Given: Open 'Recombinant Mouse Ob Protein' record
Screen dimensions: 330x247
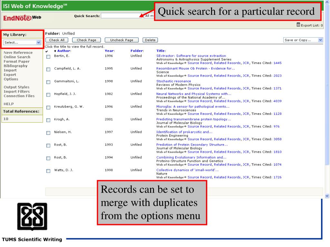Looking at the screenshot, I should tap(196, 69).
